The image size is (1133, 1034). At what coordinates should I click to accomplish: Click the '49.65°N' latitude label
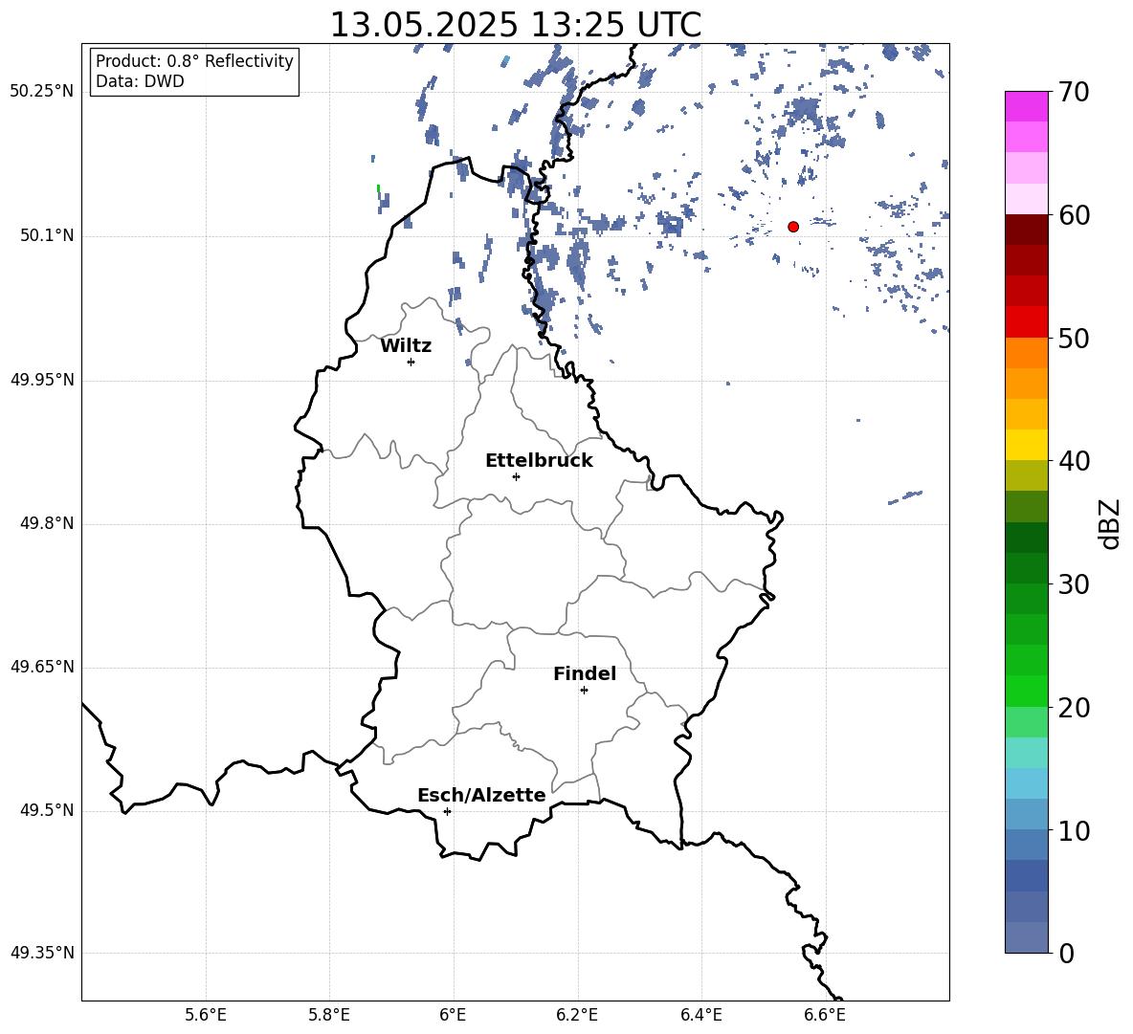pos(42,667)
